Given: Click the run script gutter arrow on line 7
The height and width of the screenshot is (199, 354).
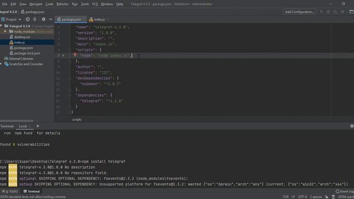Looking at the screenshot, I should (64, 55).
